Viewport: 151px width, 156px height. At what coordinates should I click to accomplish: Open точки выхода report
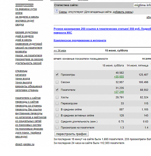pyautogui.click(x=23, y=82)
